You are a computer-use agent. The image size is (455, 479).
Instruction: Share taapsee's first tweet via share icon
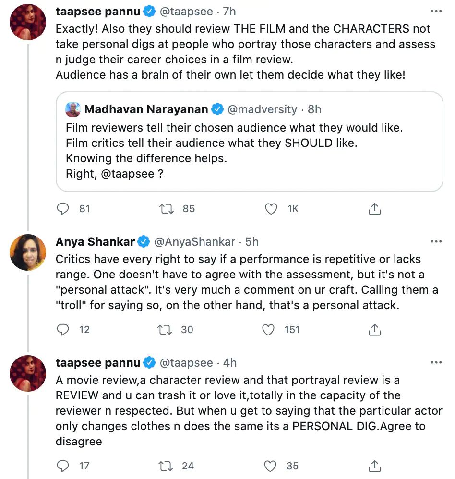[375, 209]
